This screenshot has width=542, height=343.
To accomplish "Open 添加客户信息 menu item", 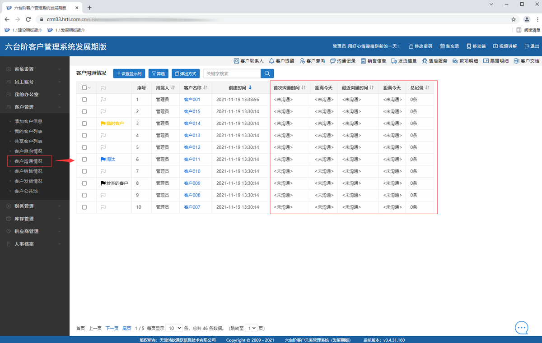I will 28,122.
